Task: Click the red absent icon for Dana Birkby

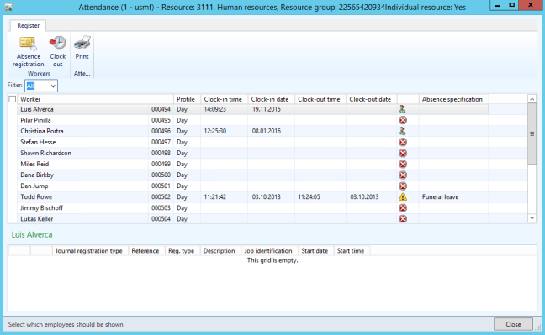Action: coord(403,175)
